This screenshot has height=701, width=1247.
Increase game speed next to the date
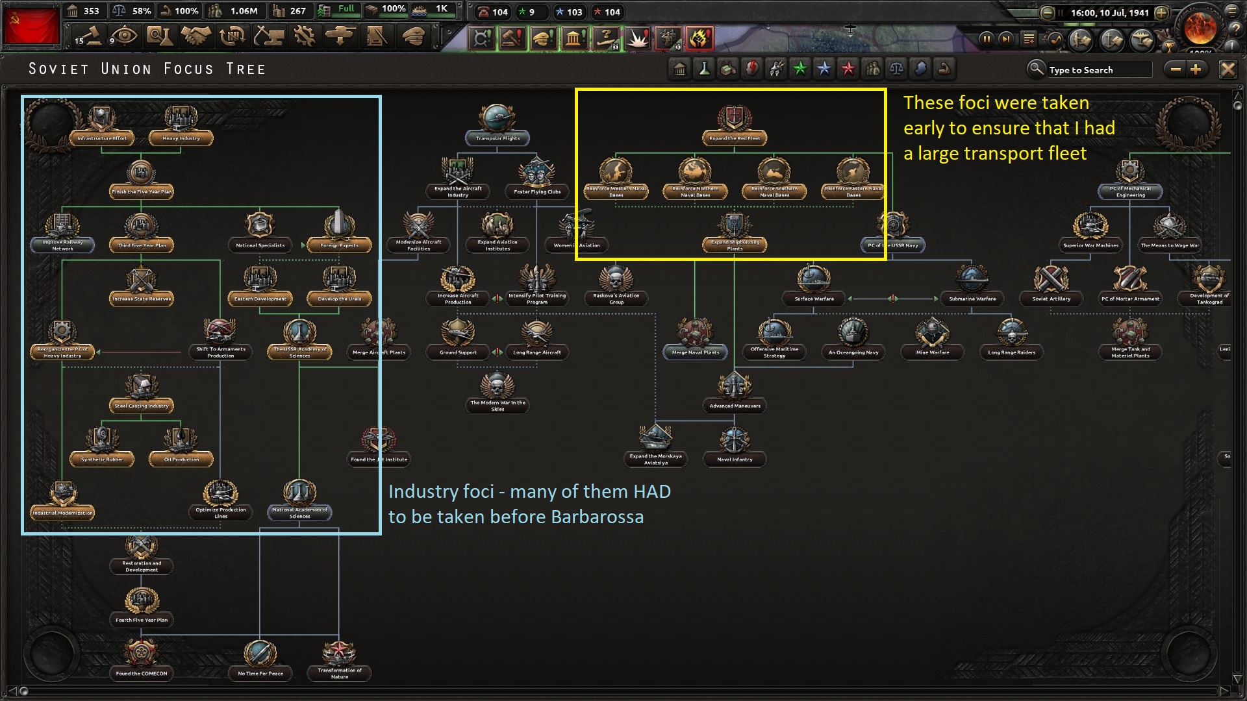pyautogui.click(x=1162, y=13)
